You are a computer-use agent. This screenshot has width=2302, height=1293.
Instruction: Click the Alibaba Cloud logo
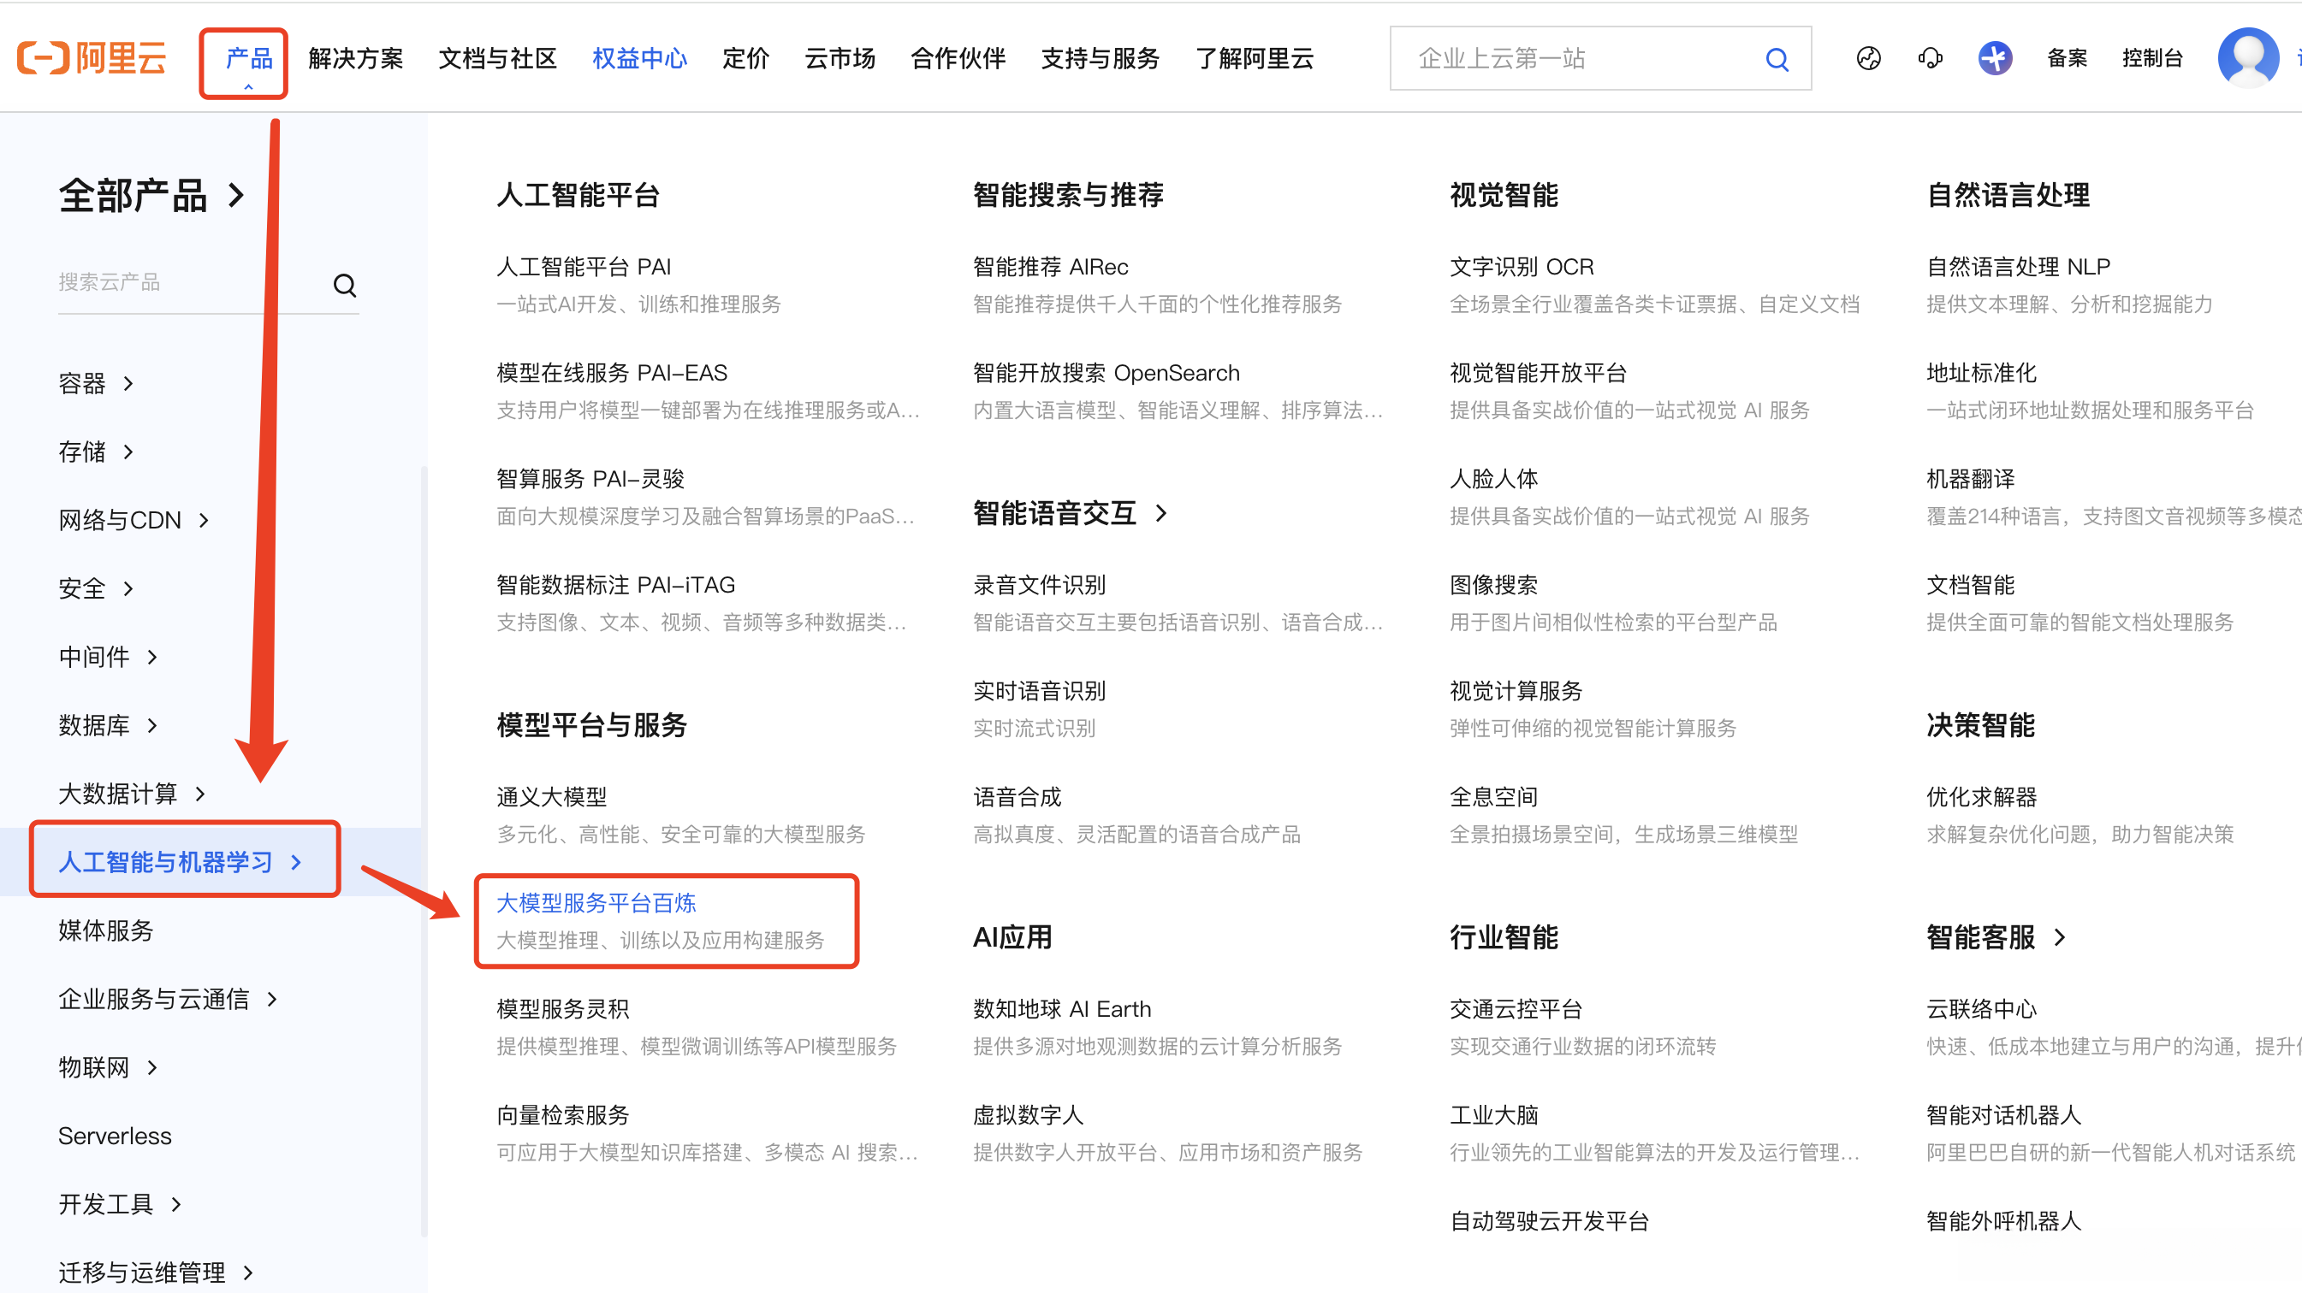[x=92, y=59]
